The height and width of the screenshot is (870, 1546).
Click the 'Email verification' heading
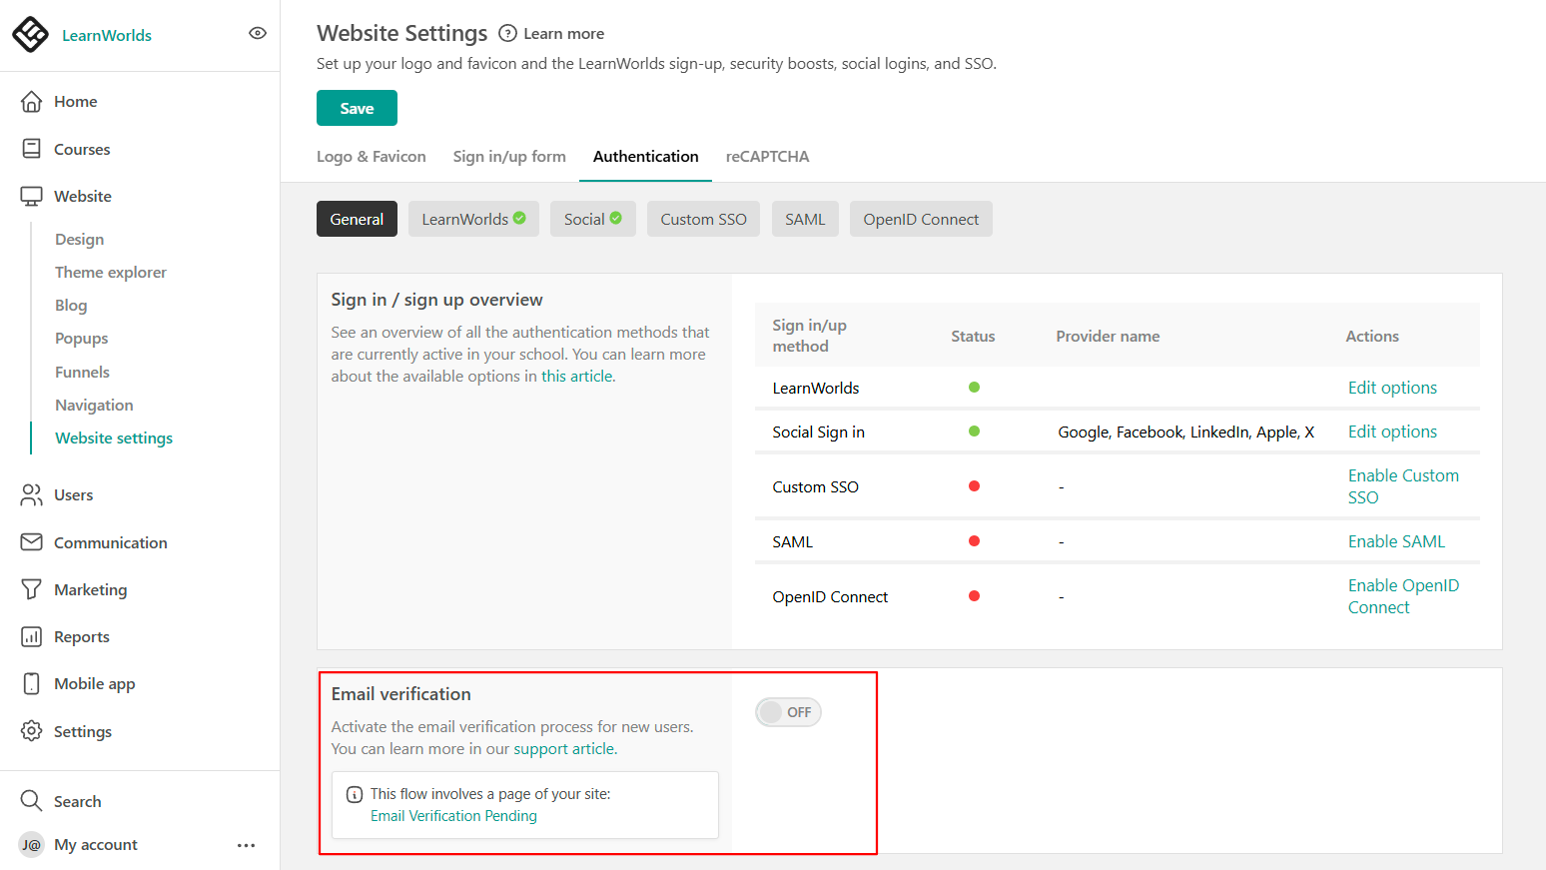click(400, 694)
